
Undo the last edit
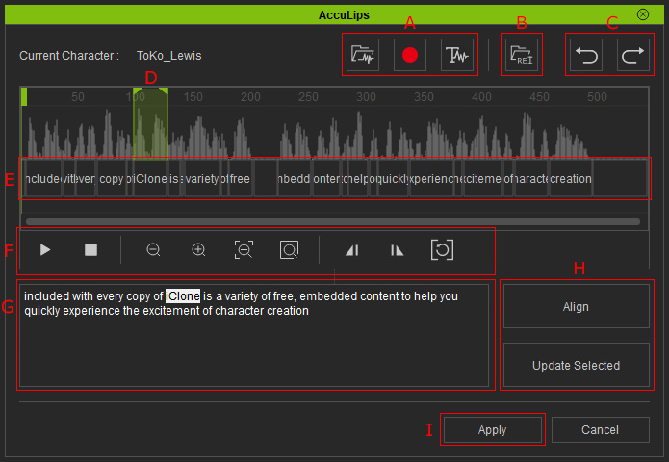point(586,55)
